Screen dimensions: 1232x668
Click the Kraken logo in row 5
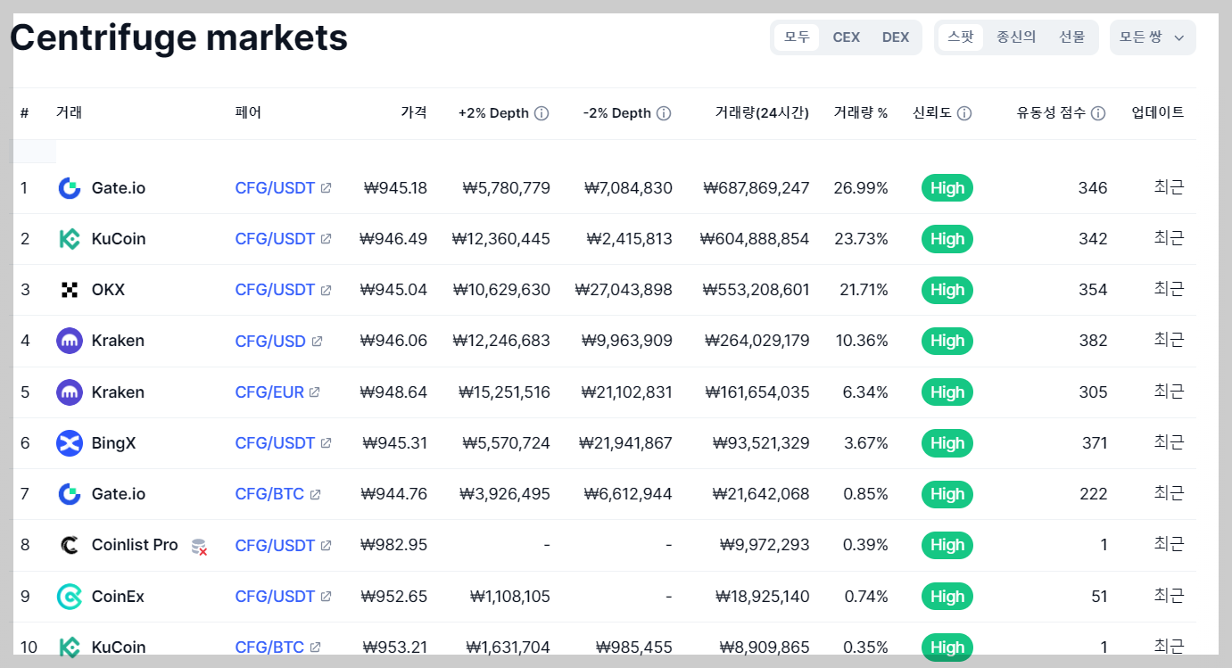pyautogui.click(x=70, y=392)
